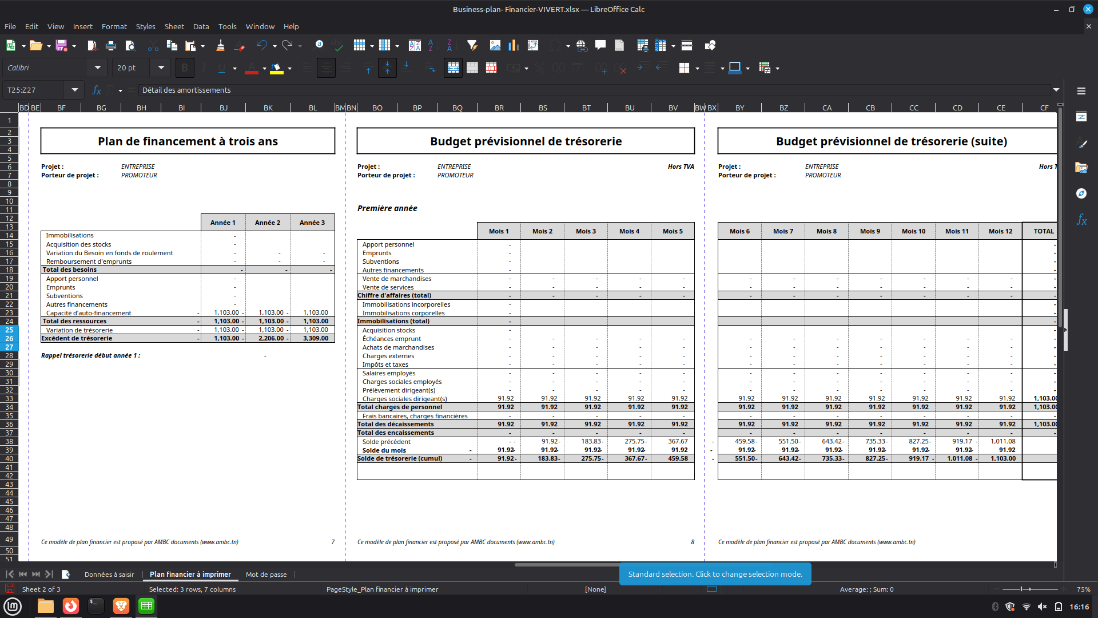Click the Insert Hyperlink icon
This screenshot has height=618, width=1098.
[x=582, y=46]
